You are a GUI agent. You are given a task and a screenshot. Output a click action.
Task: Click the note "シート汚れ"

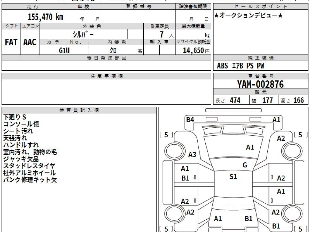[x=18, y=131]
